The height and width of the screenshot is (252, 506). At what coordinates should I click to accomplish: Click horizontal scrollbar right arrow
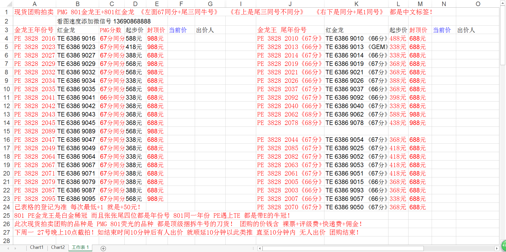pos(497,248)
